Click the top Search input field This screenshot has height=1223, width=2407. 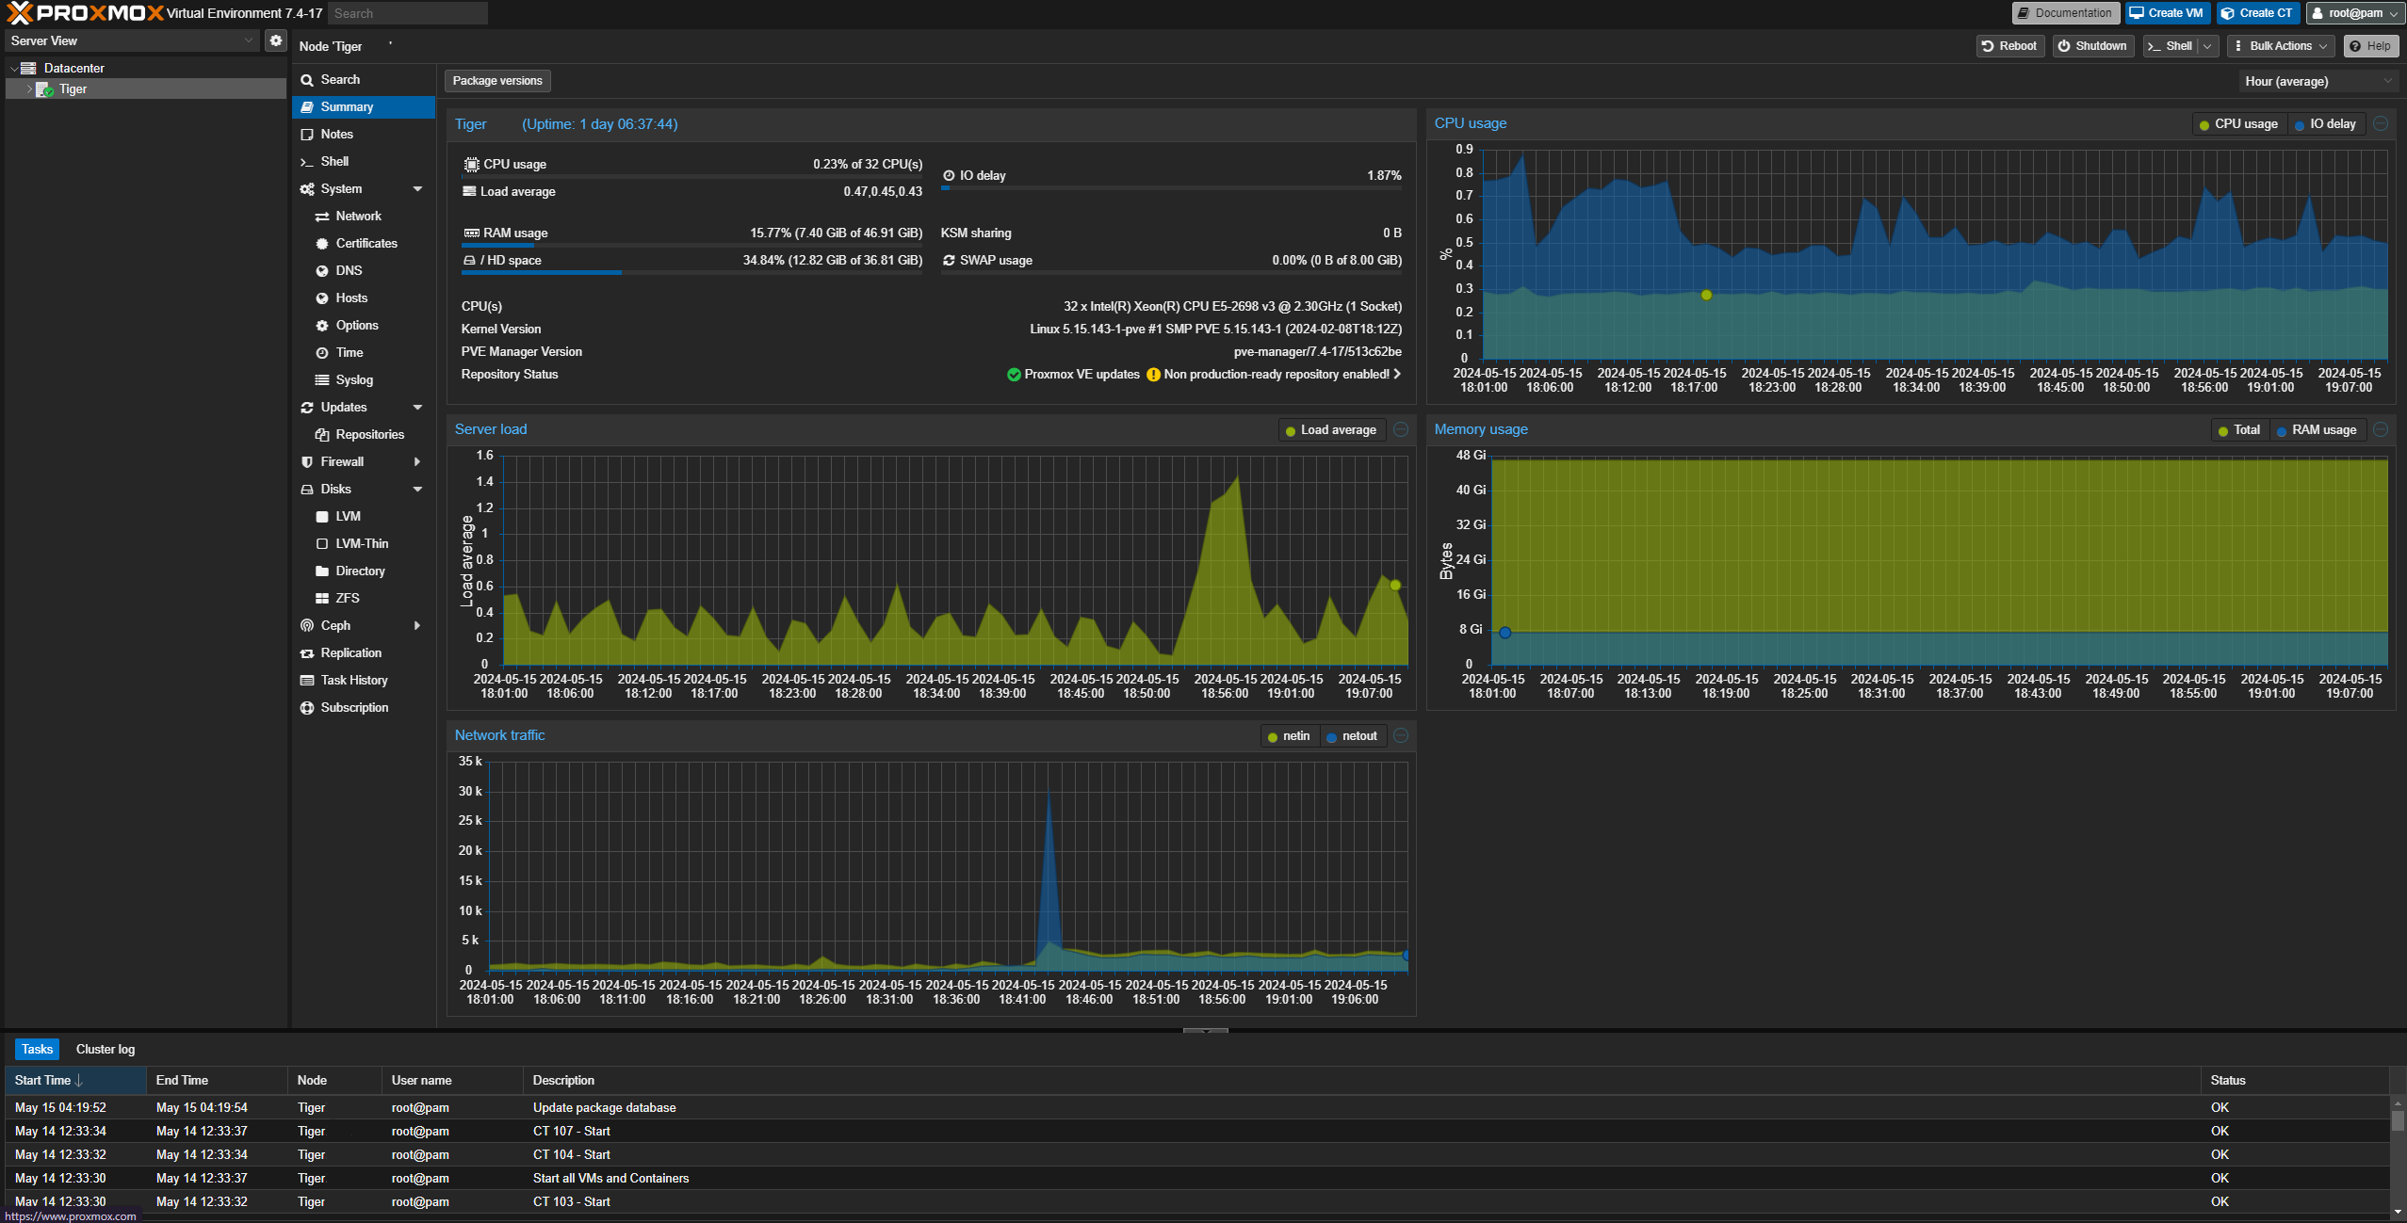407,13
